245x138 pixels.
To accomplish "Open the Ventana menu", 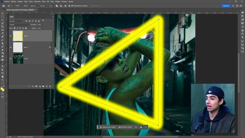I will (x=64, y=2).
